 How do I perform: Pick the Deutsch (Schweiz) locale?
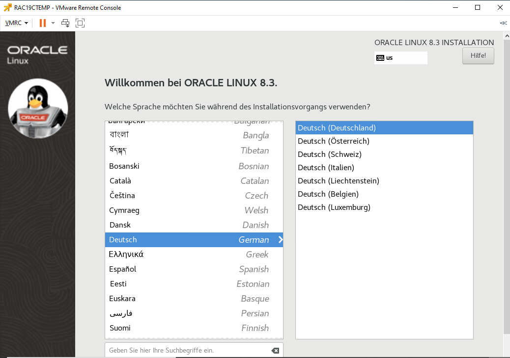[329, 154]
